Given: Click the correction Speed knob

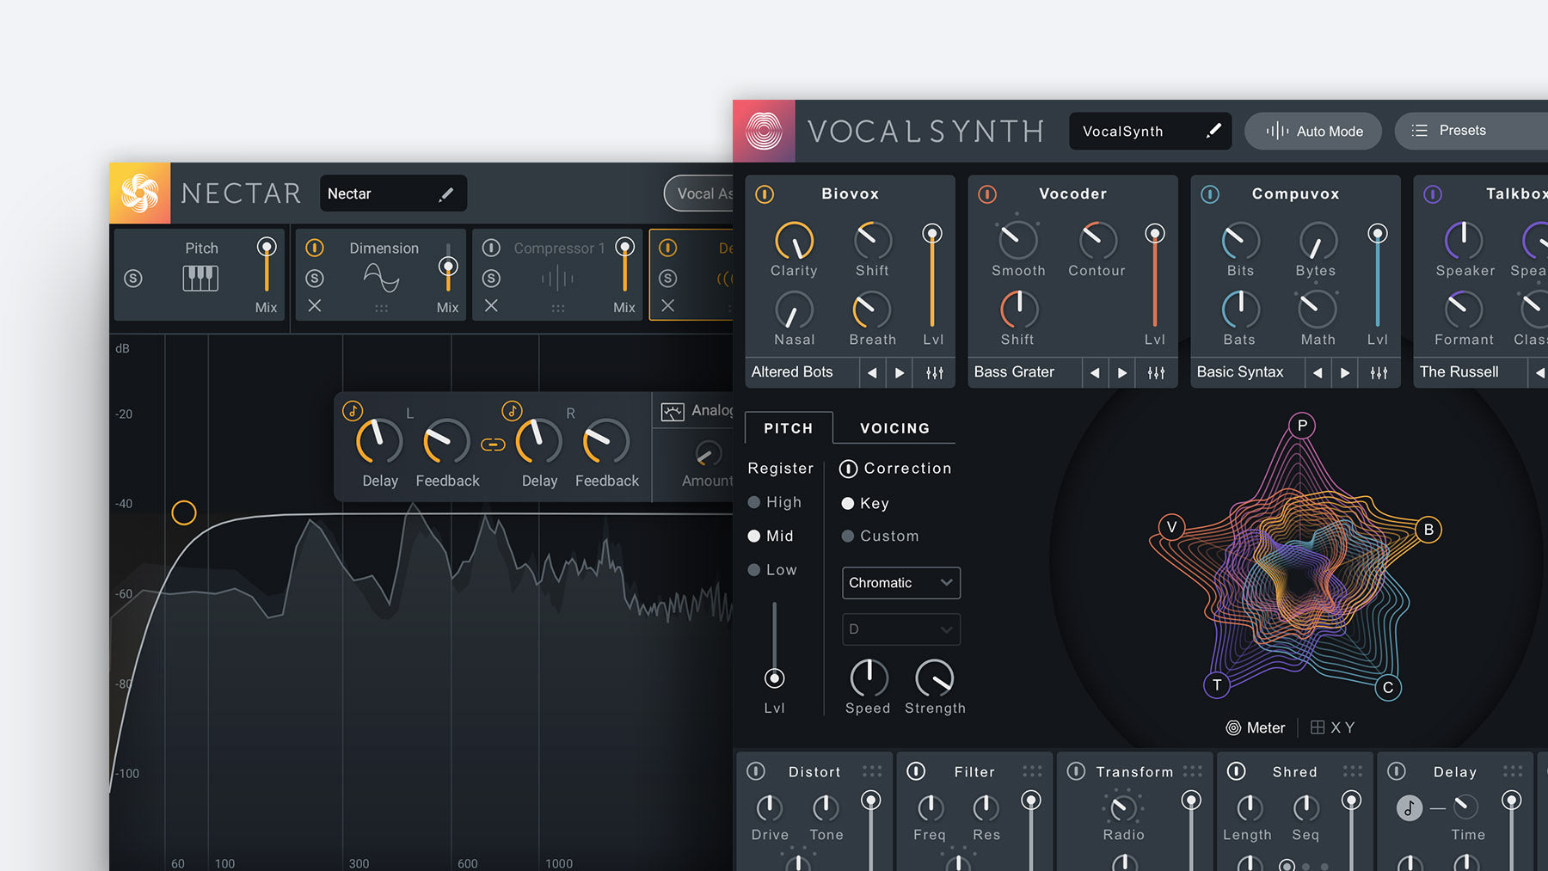Looking at the screenshot, I should coord(869,678).
